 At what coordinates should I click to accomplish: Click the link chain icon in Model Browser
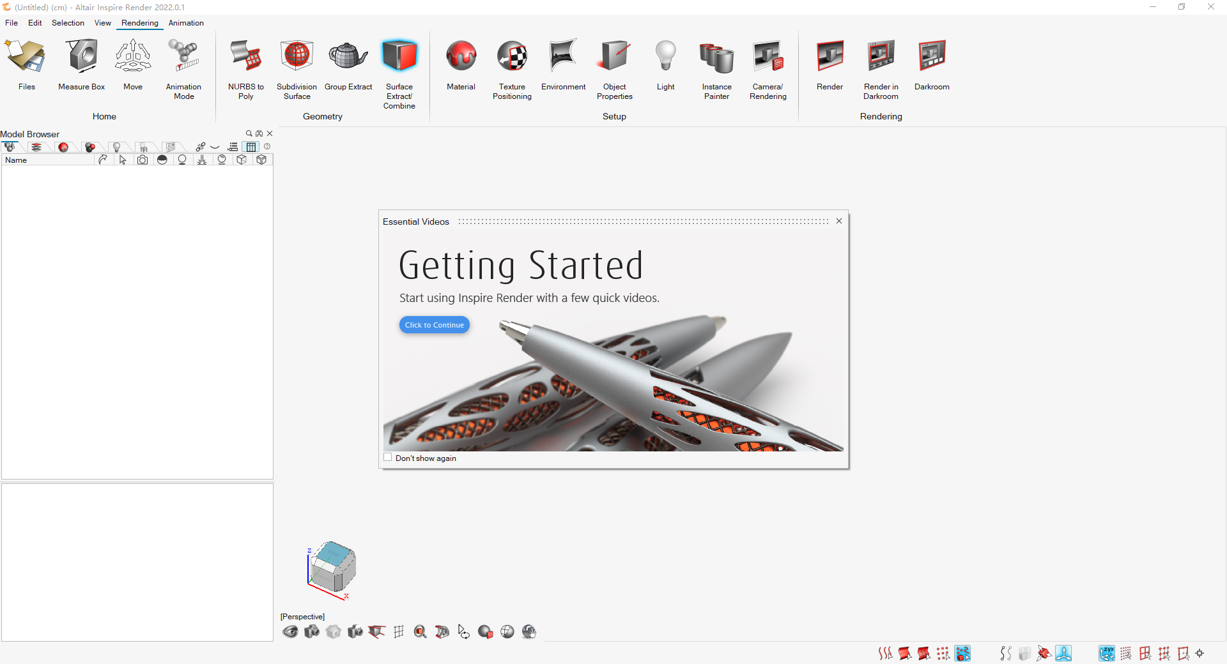click(x=201, y=147)
